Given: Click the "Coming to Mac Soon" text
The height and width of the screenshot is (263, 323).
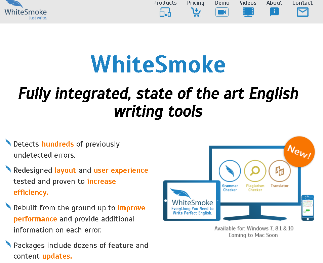Looking at the screenshot, I should 253,235.
